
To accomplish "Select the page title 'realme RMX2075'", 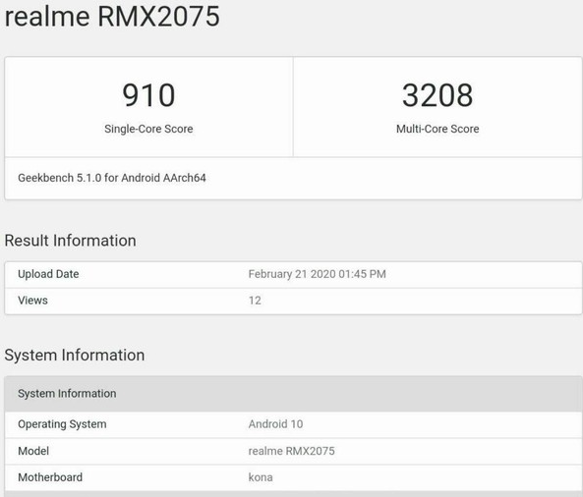I will [112, 17].
